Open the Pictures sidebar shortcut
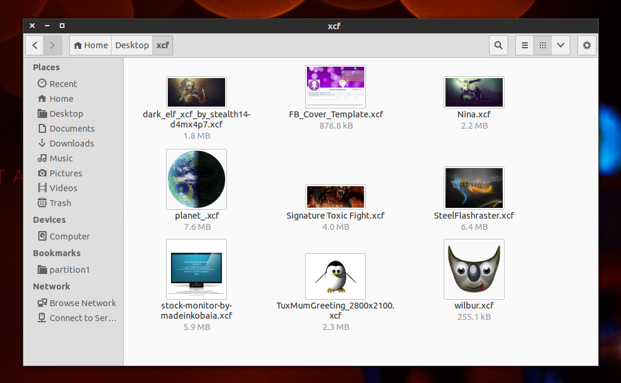The image size is (621, 383). pos(64,173)
